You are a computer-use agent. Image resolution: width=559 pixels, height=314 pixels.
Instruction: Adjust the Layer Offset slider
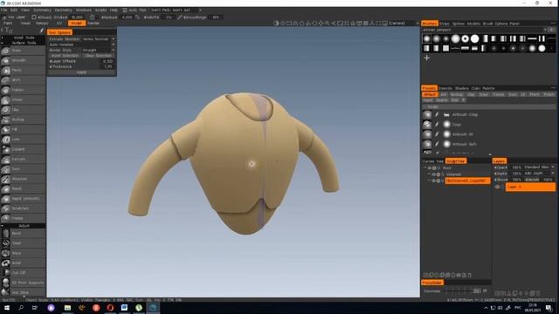tap(81, 61)
